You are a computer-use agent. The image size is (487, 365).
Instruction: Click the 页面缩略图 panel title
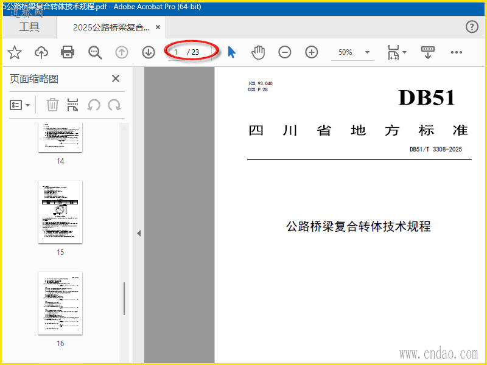34,78
